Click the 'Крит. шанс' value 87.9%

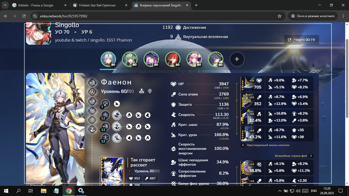(x=223, y=125)
